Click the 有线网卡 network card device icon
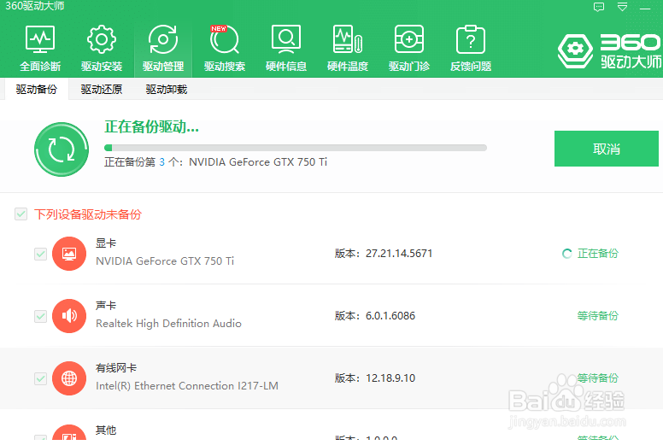This screenshot has width=663, height=445. 69,378
